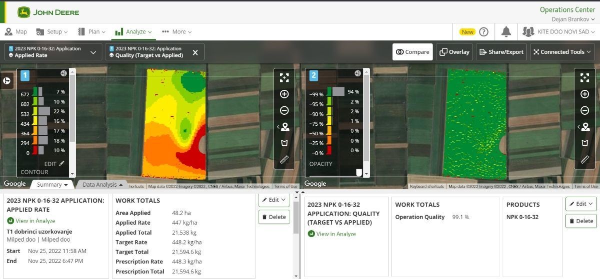Close the Quality (Target vs Applied) layer
This screenshot has height=279, width=600.
click(195, 52)
